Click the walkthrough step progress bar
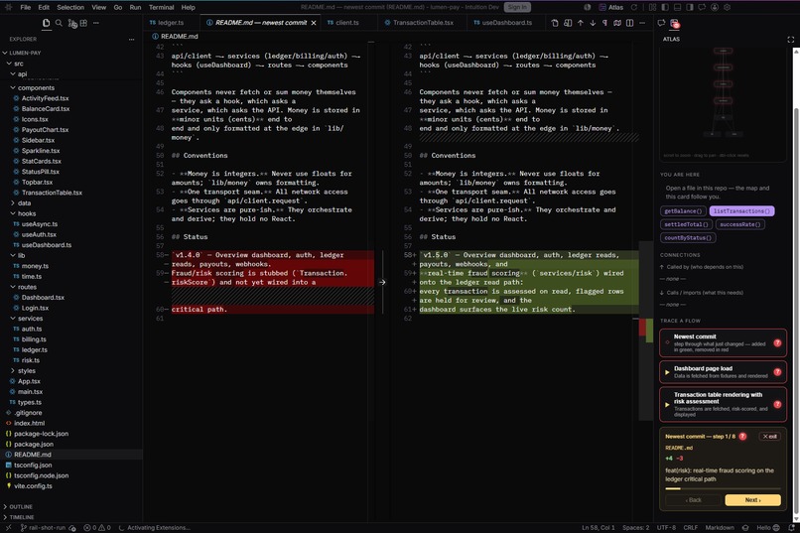This screenshot has height=533, width=800. click(723, 488)
